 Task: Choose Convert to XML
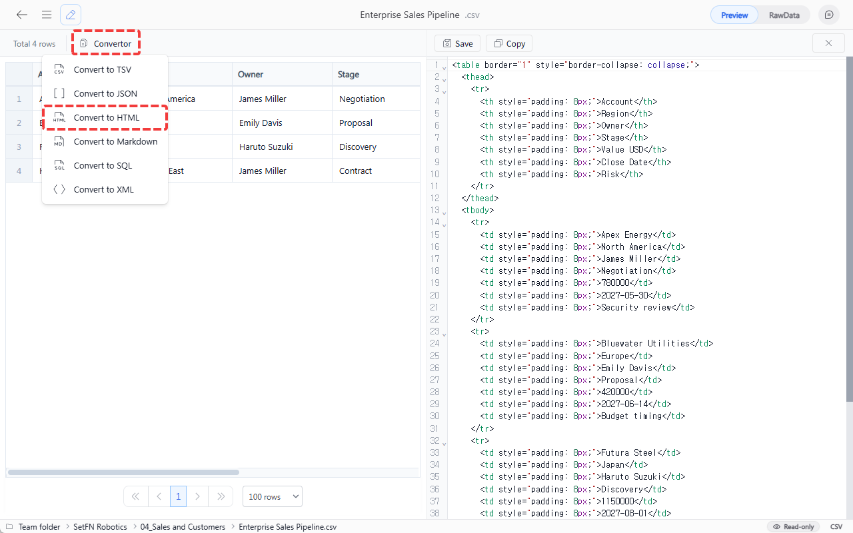pos(105,189)
